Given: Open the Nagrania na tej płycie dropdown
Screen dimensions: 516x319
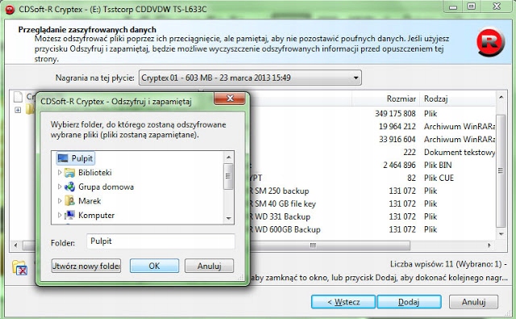Looking at the screenshot, I should pos(250,78).
